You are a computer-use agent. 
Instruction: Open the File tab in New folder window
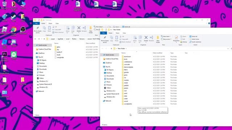tap(104, 33)
